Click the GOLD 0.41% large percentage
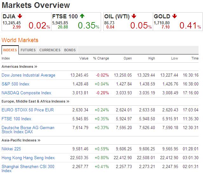This screenshot has height=175, width=203. [x=190, y=25]
